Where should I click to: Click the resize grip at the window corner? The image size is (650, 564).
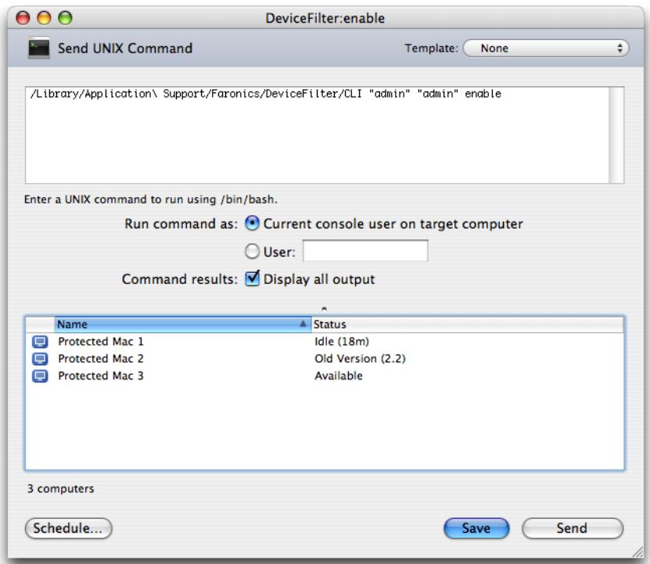[637, 551]
